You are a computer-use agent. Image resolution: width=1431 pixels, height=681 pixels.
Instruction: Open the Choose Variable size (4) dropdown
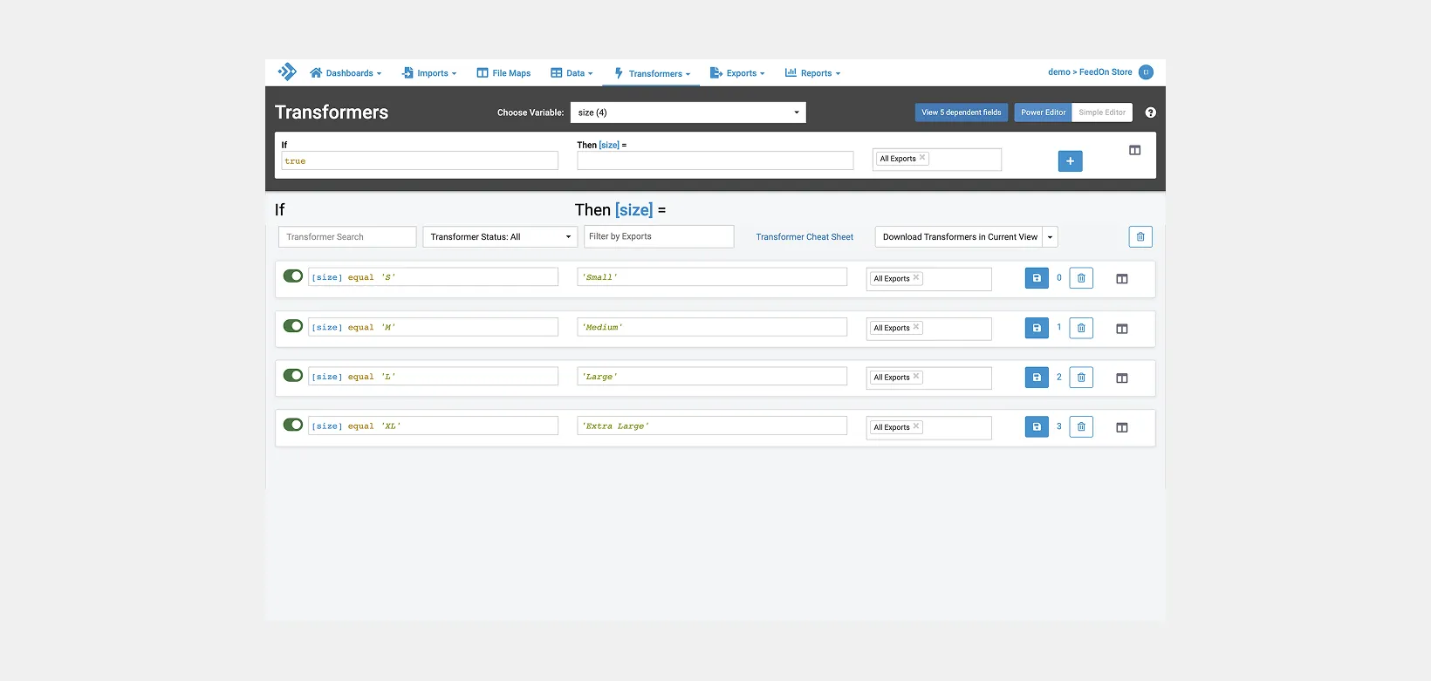click(688, 112)
